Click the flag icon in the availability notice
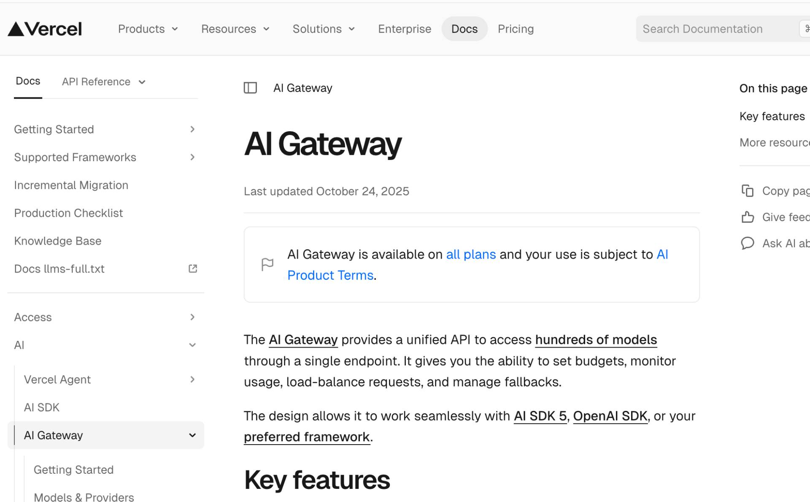810x502 pixels. coord(267,264)
